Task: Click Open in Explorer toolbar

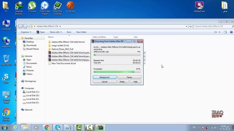Action: (x=41, y=32)
